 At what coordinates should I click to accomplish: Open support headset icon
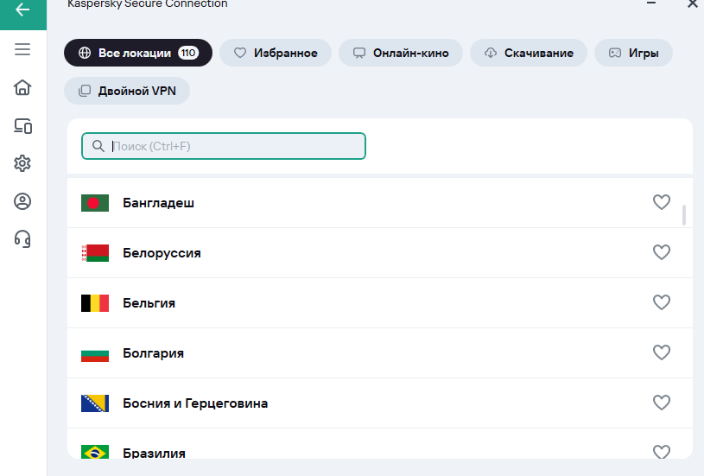(22, 238)
